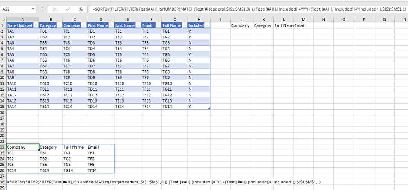
Task: Select column H header
Action: point(199,20)
